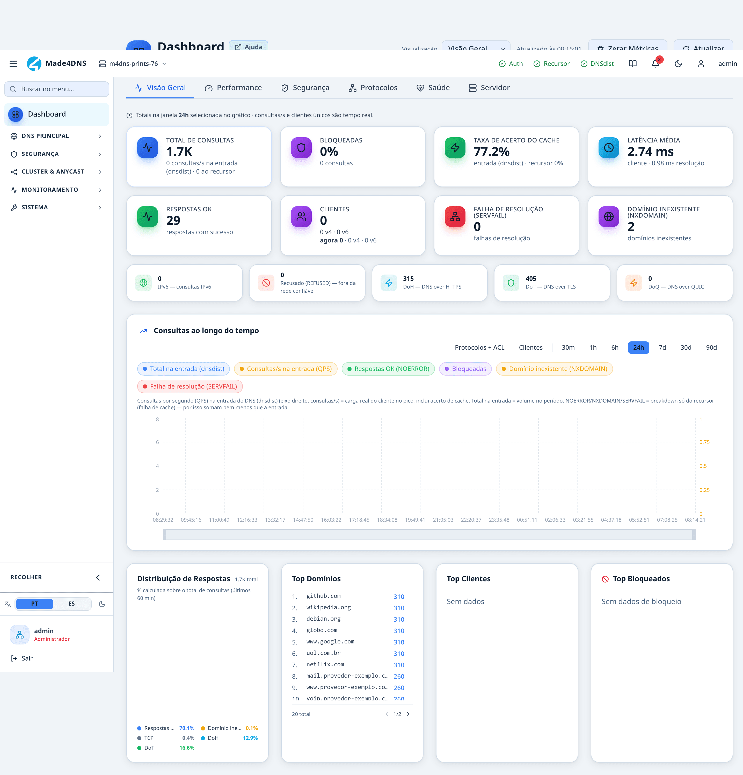743x775 pixels.
Task: Click the Top Bloqueados blocked icon
Action: [605, 579]
